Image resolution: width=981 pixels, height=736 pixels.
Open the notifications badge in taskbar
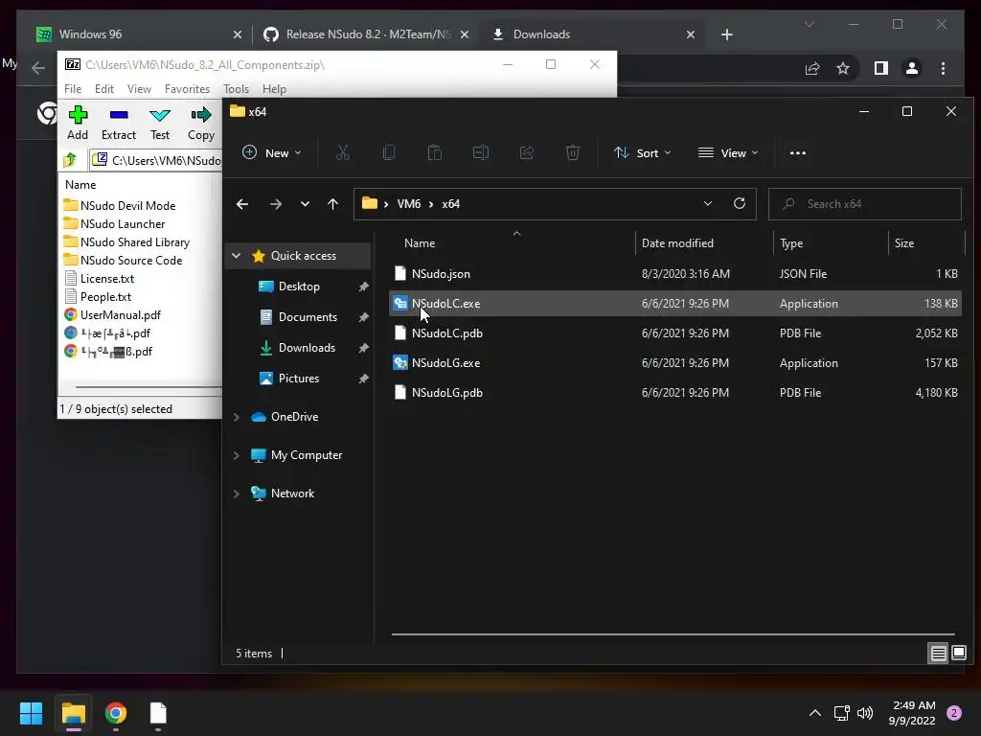click(954, 713)
